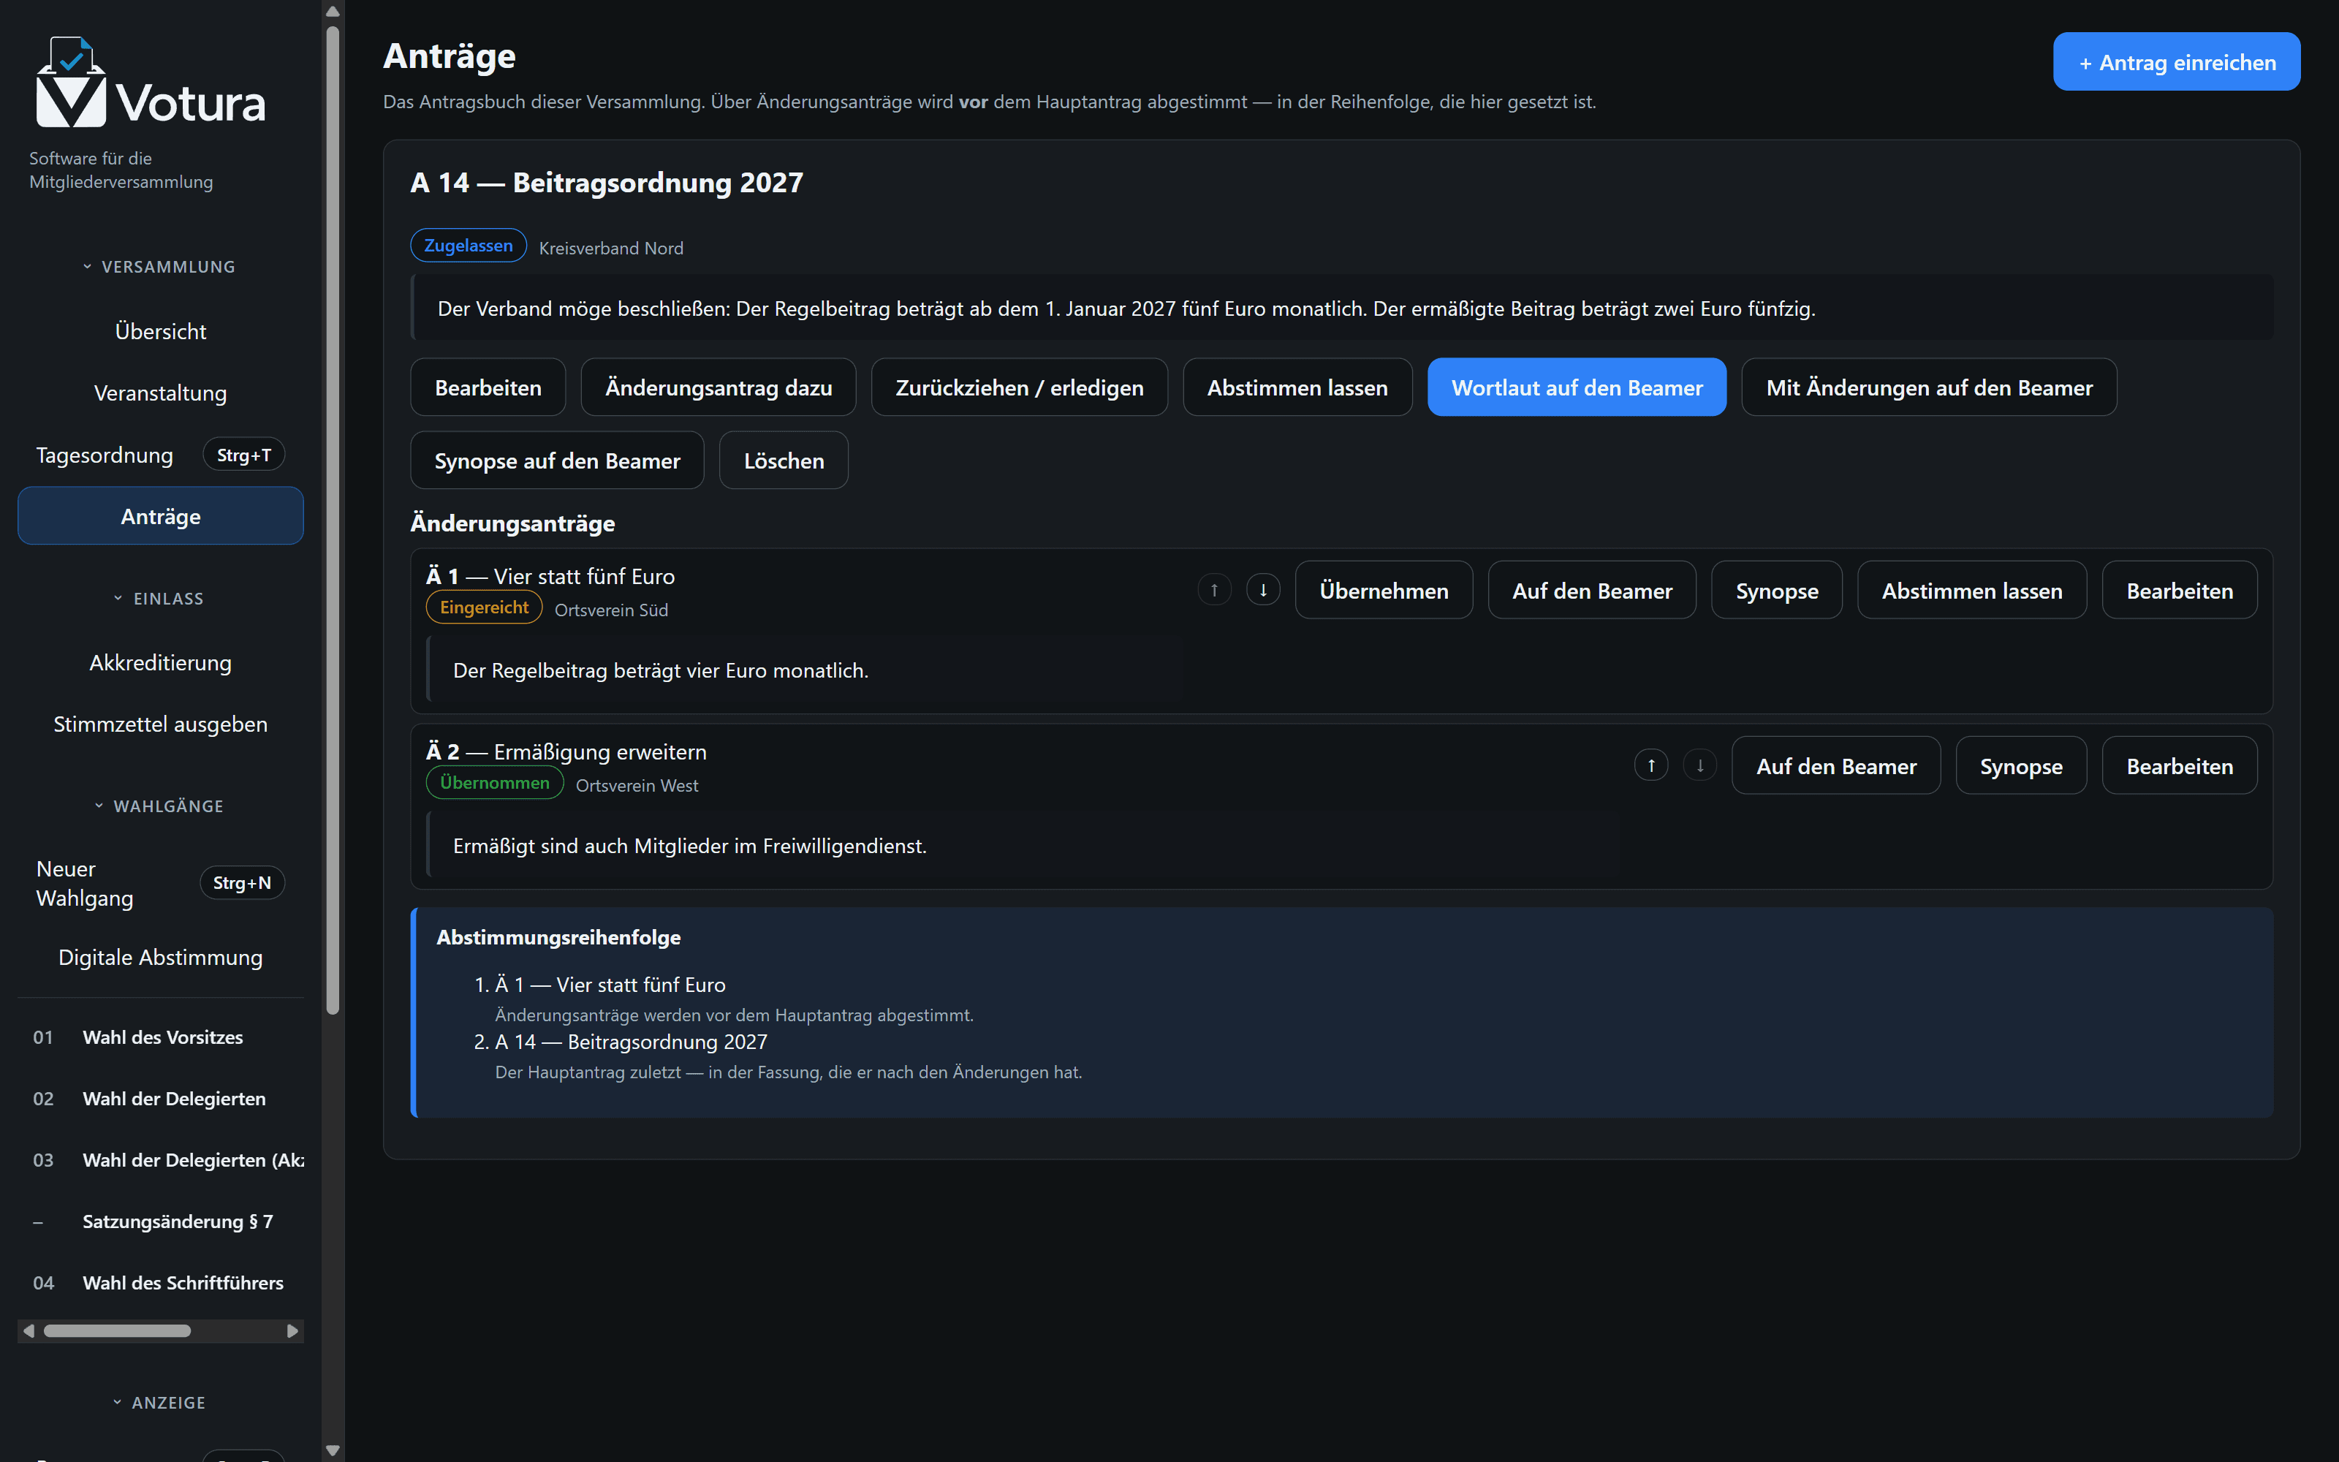This screenshot has height=1462, width=2339.
Task: Click Auf den Beamer for Ä 2
Action: point(1836,766)
